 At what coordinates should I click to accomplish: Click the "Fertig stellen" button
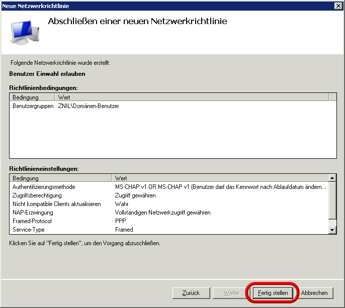pos(273,293)
